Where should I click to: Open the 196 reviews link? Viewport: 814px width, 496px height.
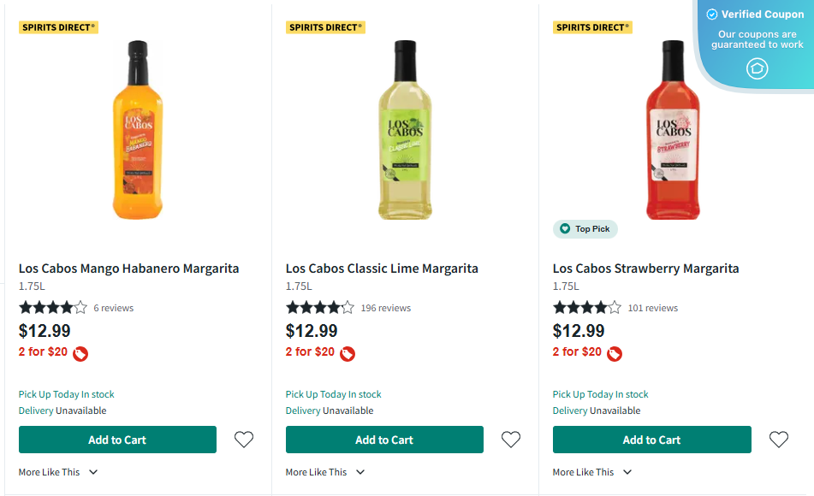385,308
